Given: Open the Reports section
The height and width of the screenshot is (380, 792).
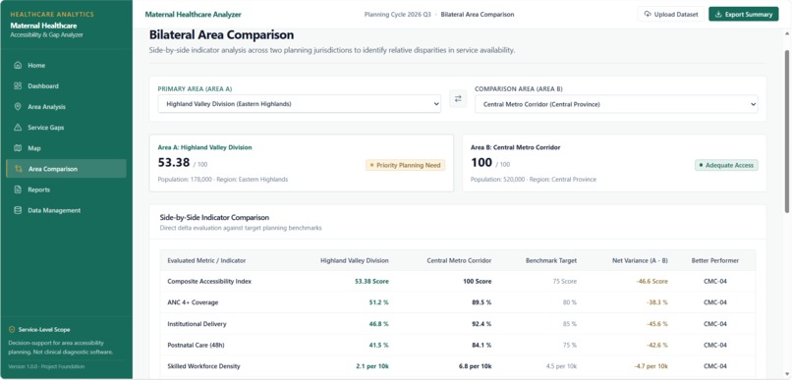Looking at the screenshot, I should coord(66,190).
